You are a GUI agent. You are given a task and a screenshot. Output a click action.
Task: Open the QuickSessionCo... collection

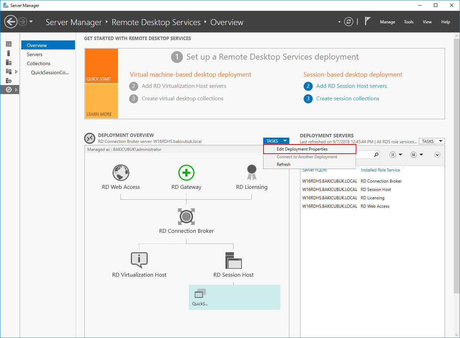[x=50, y=72]
